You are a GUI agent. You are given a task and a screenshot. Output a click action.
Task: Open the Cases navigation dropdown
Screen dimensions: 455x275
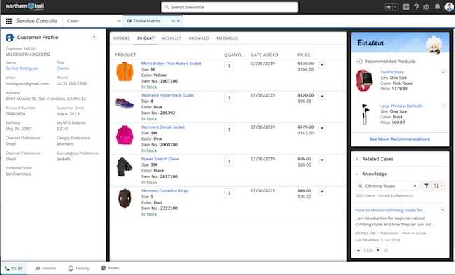point(119,21)
